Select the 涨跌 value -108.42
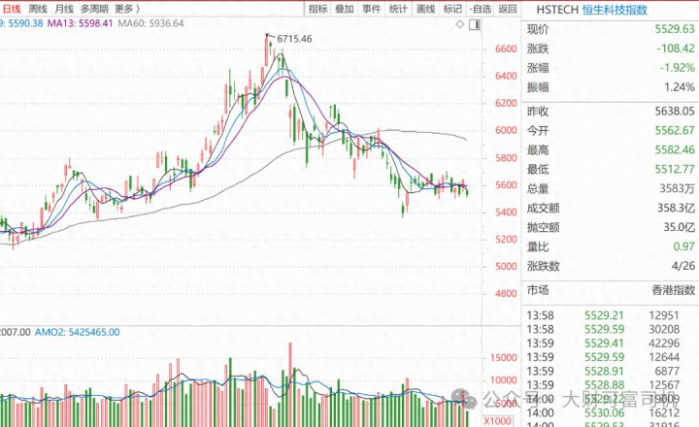Viewport: 699px width, 427px height. 676,49
